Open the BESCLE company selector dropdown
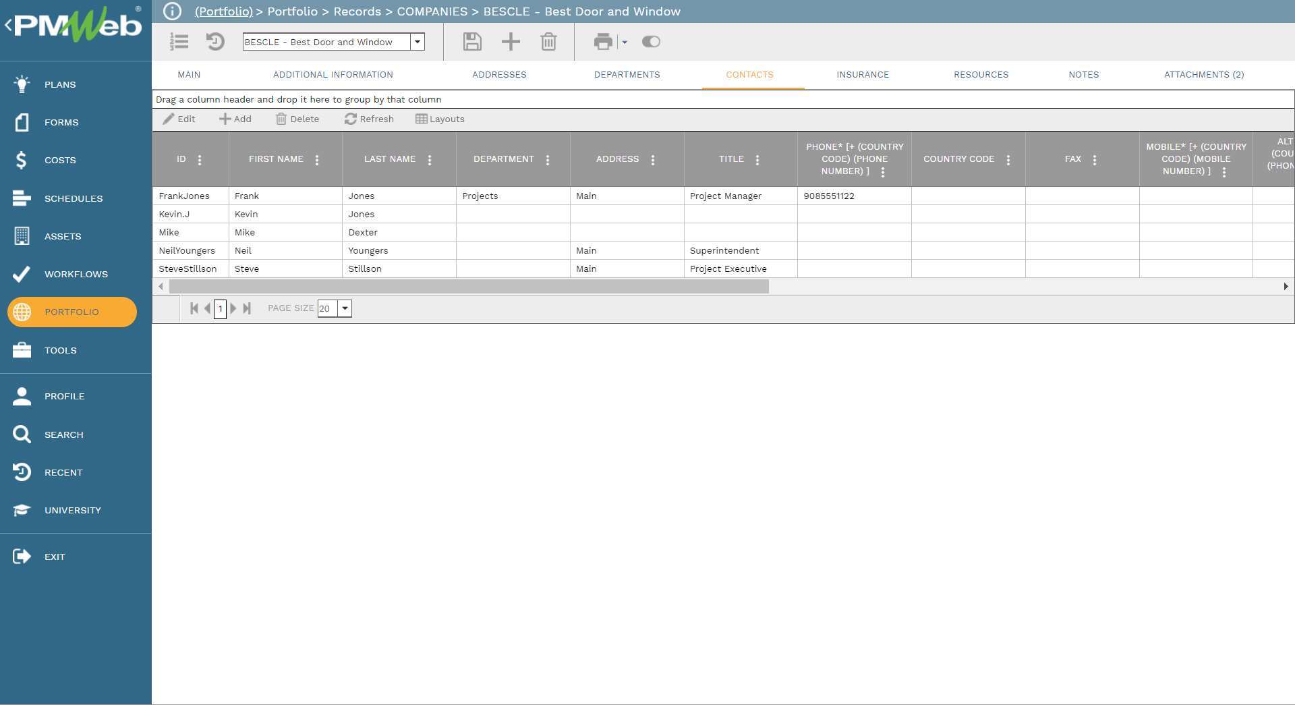The image size is (1295, 705). tap(418, 42)
